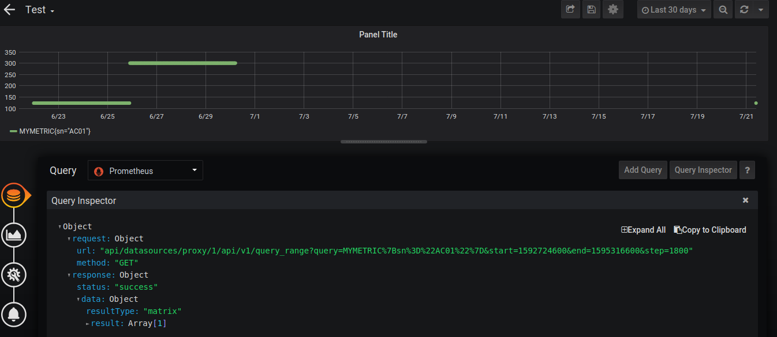This screenshot has height=337, width=777.
Task: Click the Query Inspector button
Action: click(x=703, y=170)
